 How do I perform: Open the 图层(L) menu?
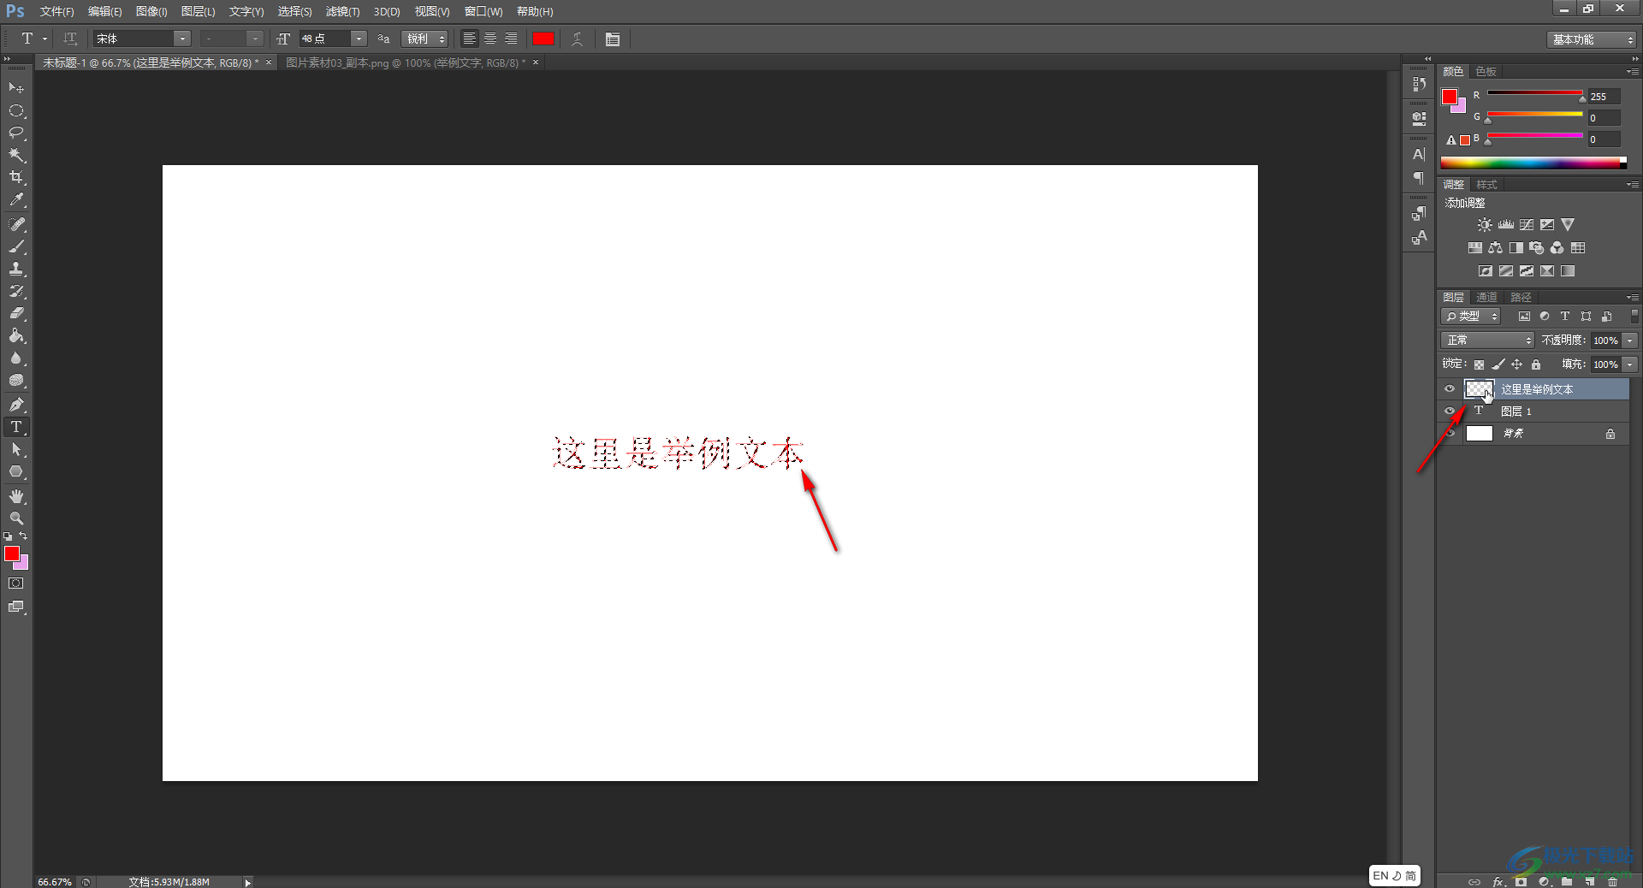click(x=199, y=12)
